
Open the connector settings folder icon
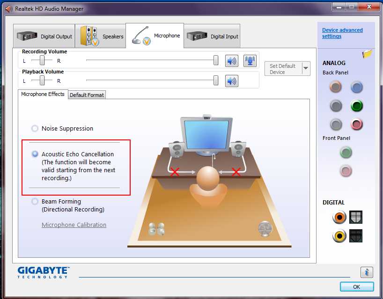[x=367, y=53]
